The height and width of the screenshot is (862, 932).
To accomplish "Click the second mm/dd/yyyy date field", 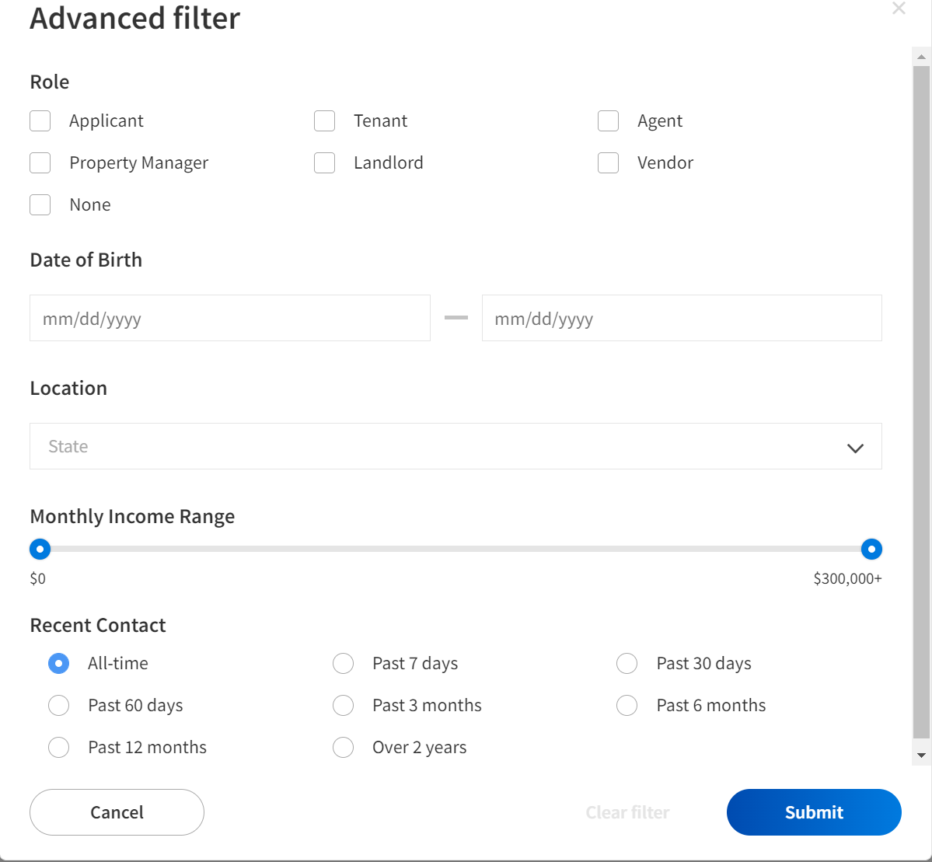I will tap(682, 318).
